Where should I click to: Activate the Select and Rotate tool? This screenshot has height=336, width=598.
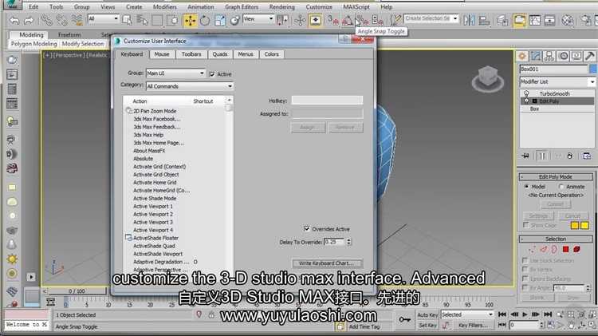point(205,20)
